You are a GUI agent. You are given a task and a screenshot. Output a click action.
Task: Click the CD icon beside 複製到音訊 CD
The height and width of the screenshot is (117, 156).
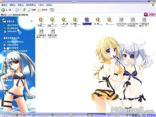click(5, 31)
